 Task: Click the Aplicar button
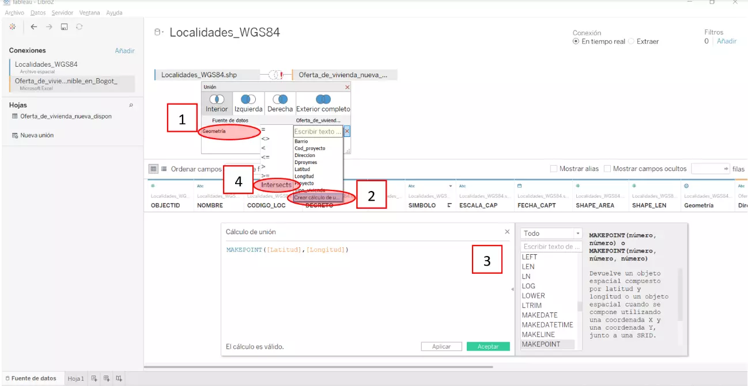441,347
